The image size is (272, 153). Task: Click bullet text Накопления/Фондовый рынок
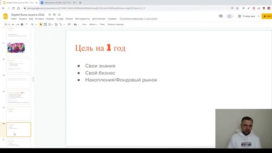pyautogui.click(x=121, y=80)
